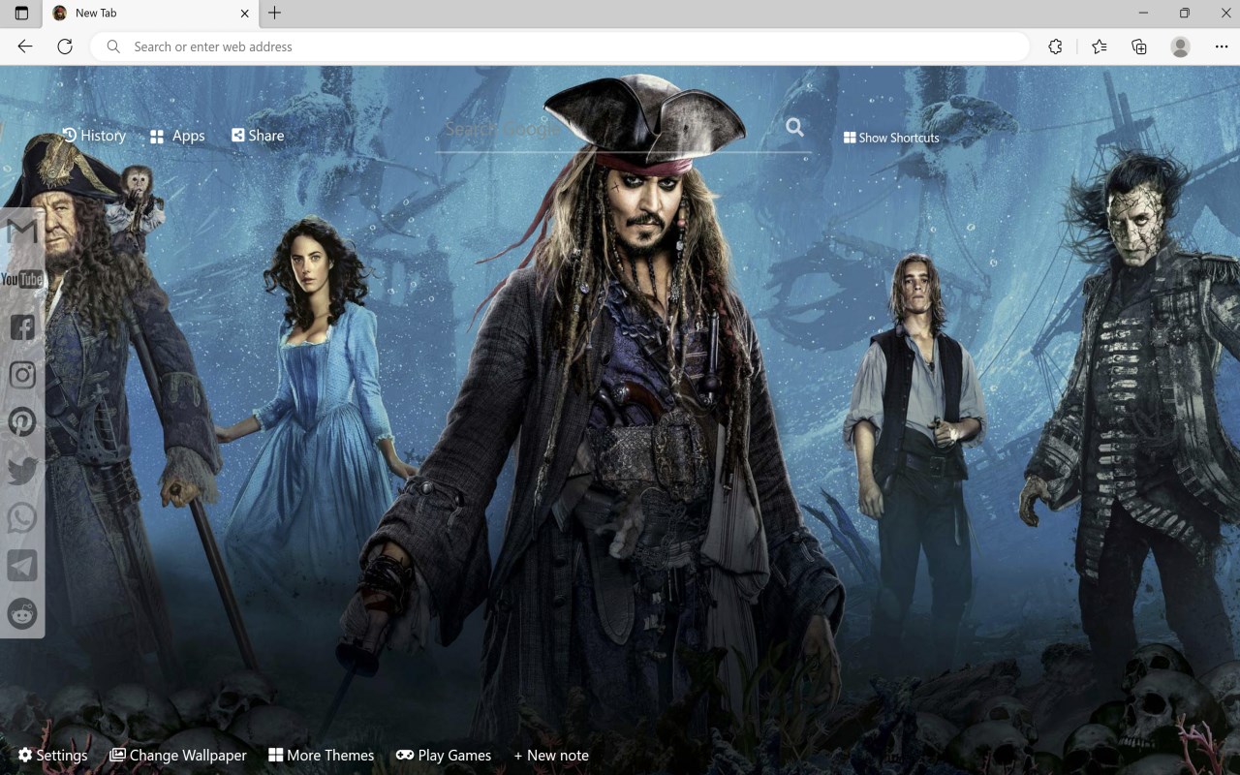The height and width of the screenshot is (775, 1240).
Task: Open the Favorites star list
Action: coord(1099,46)
